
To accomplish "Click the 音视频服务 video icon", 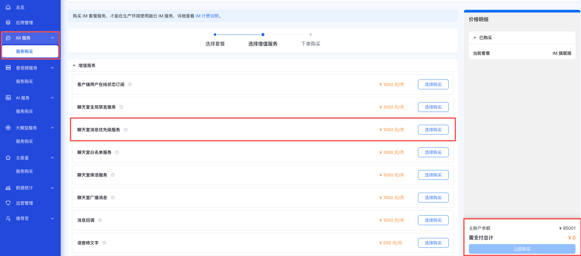I will [x=8, y=68].
